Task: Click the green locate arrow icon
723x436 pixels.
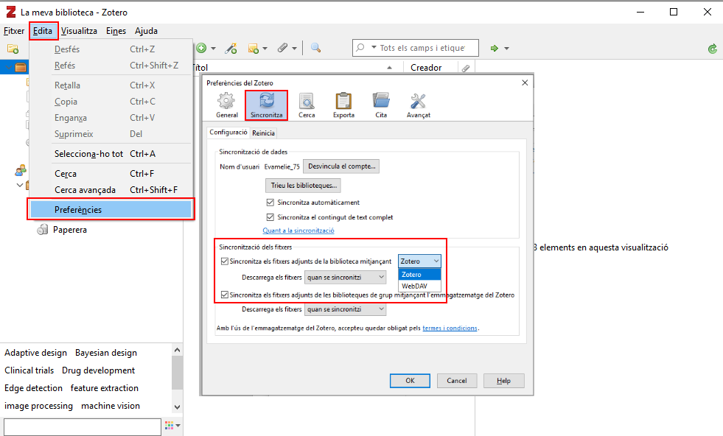Action: tap(495, 48)
